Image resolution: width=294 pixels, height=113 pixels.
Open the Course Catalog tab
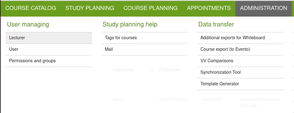pyautogui.click(x=31, y=8)
